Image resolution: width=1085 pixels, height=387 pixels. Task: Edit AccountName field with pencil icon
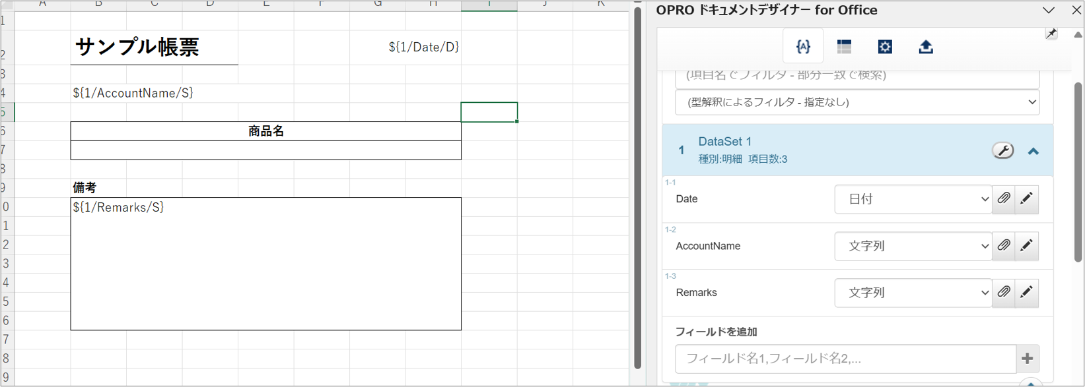tap(1027, 245)
